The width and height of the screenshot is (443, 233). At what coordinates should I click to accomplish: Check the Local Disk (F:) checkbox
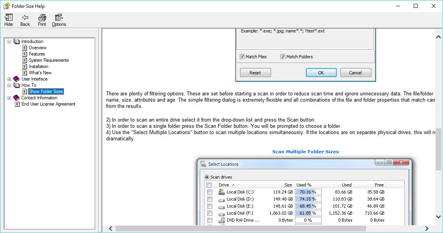(x=209, y=213)
